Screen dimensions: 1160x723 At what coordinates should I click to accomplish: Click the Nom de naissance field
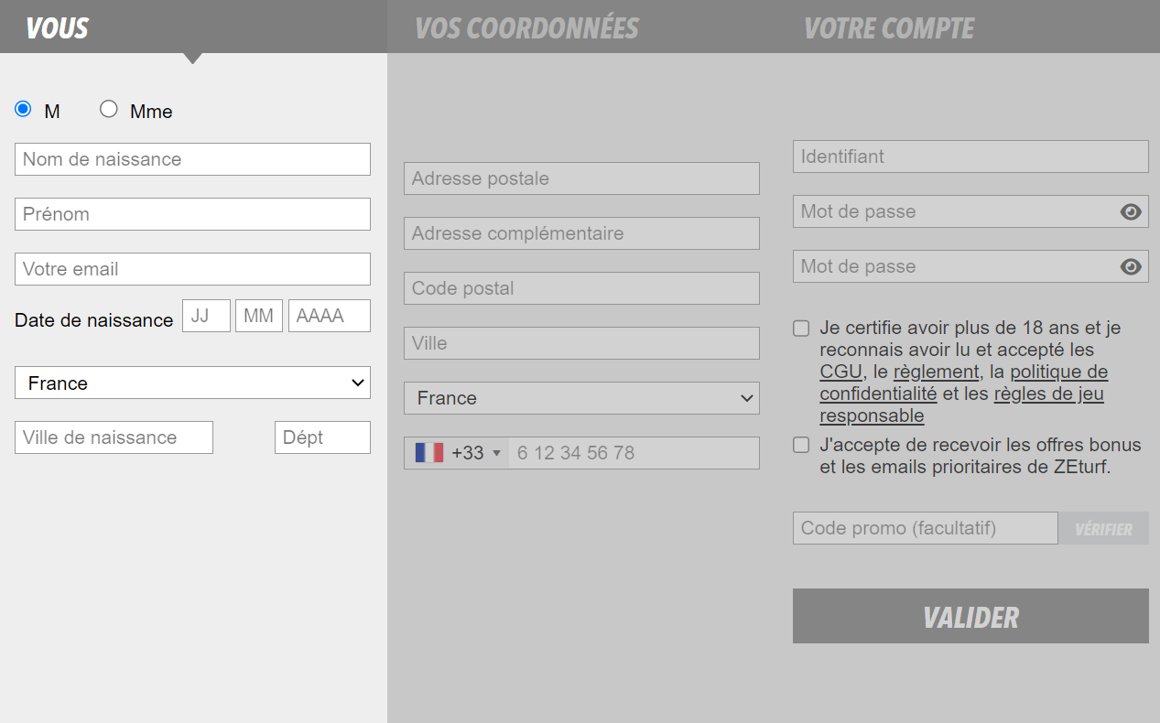(192, 158)
